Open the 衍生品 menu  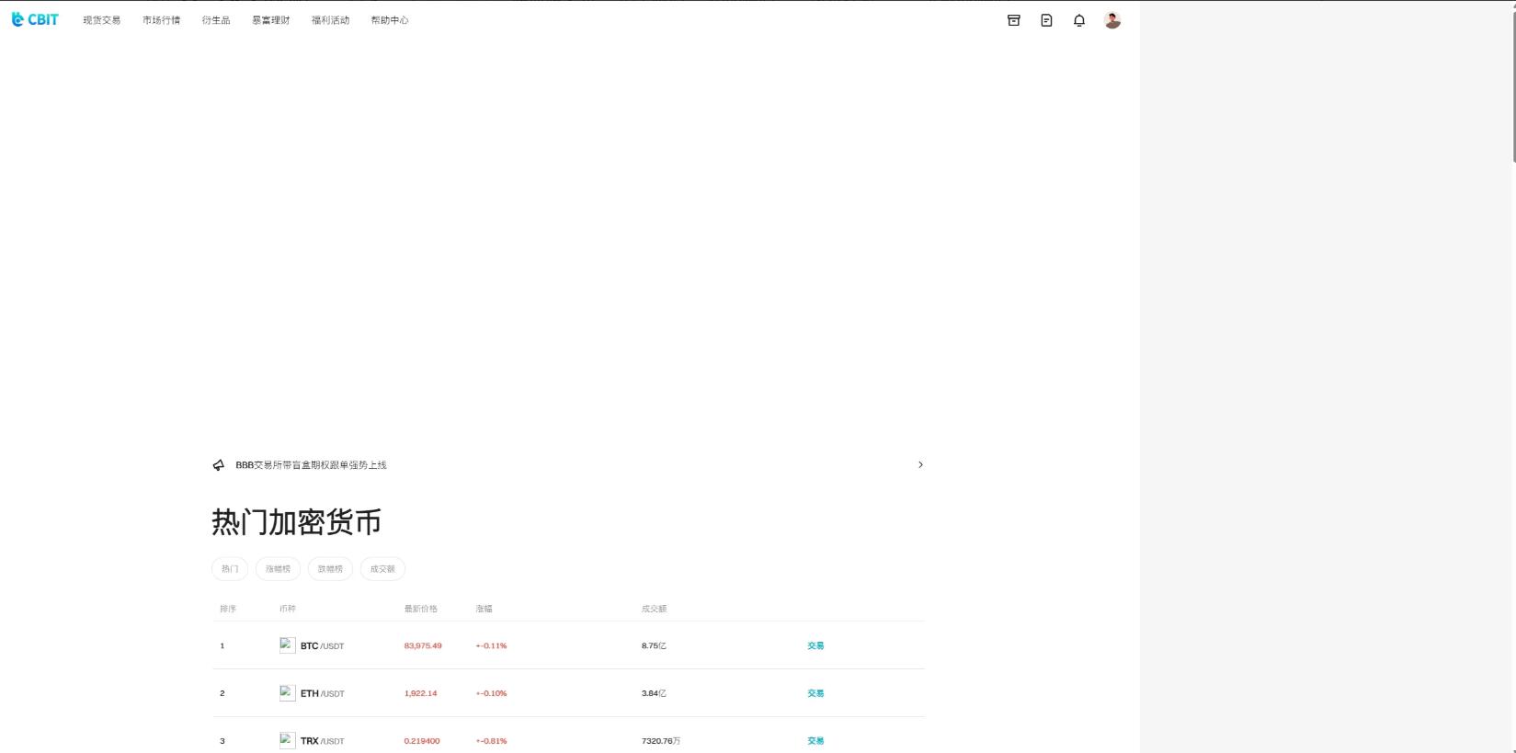[x=216, y=20]
